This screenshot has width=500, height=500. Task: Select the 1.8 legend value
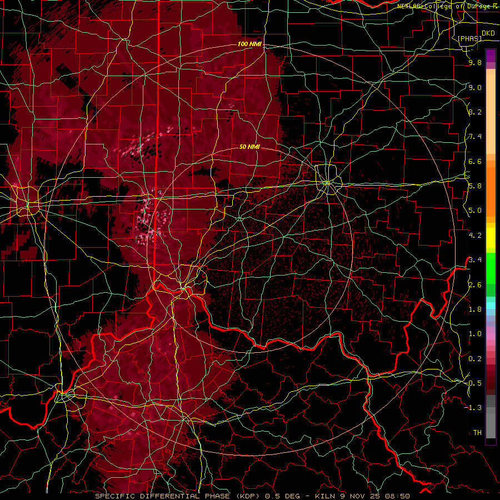[475, 309]
